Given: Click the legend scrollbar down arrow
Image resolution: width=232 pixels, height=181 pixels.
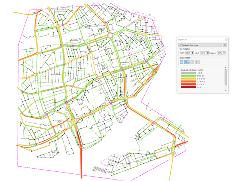Looking at the screenshot, I should (x=226, y=90).
